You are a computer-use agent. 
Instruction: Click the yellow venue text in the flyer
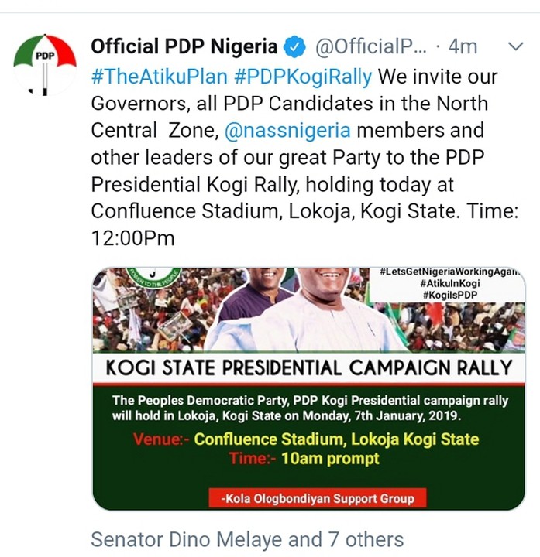click(x=336, y=439)
